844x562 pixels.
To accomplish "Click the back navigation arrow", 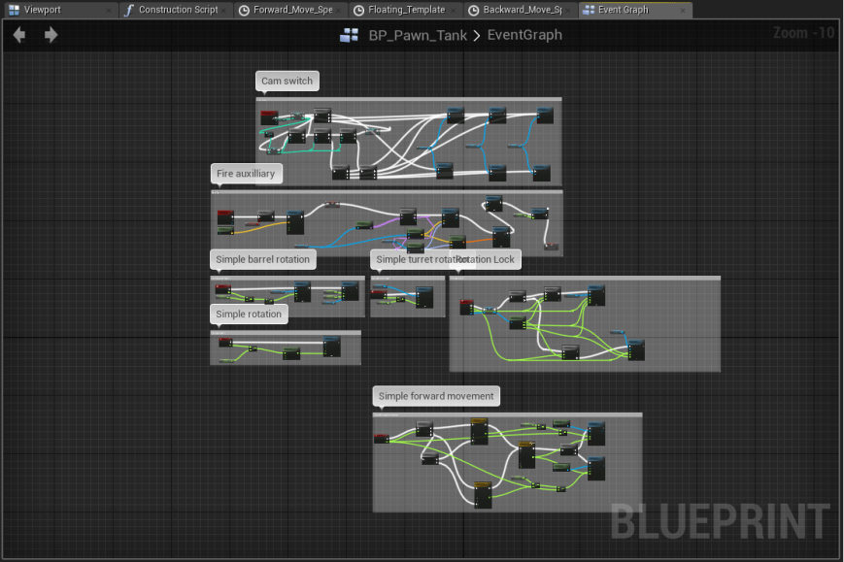I will click(19, 35).
